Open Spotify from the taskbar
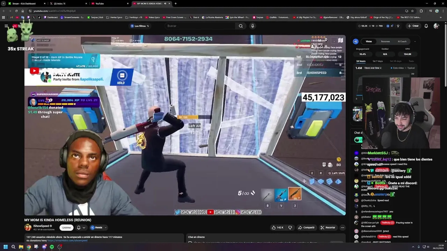The height and width of the screenshot is (251, 447). pos(52,247)
